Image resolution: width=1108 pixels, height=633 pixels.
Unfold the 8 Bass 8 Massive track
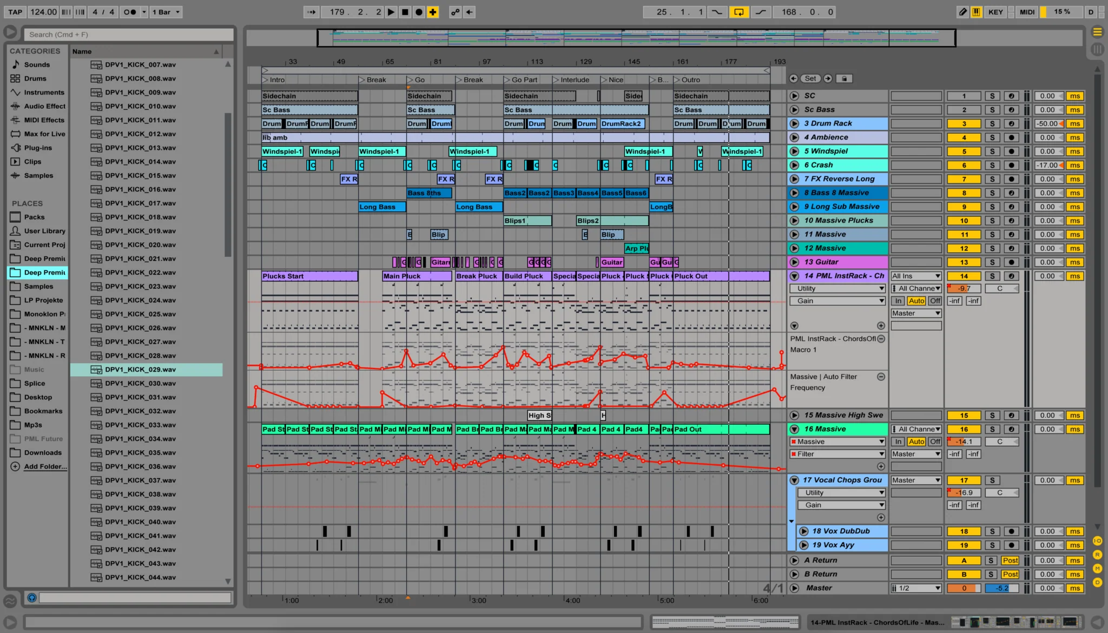point(794,193)
